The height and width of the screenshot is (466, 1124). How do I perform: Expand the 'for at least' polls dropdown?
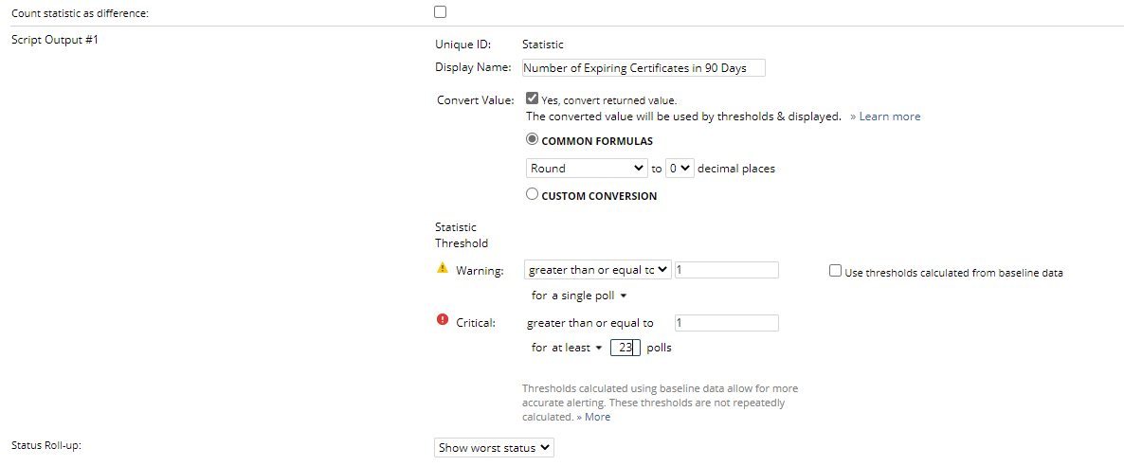tap(567, 348)
